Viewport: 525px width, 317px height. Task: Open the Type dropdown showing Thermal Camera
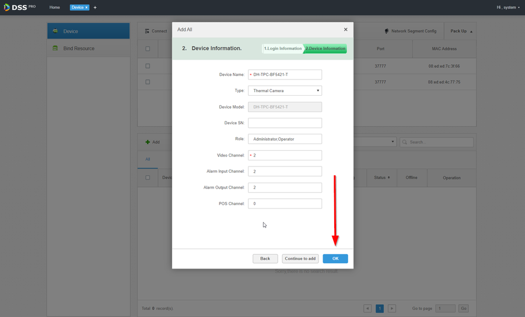(x=285, y=91)
